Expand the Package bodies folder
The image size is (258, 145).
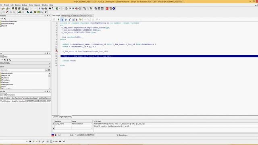(x=8, y=85)
